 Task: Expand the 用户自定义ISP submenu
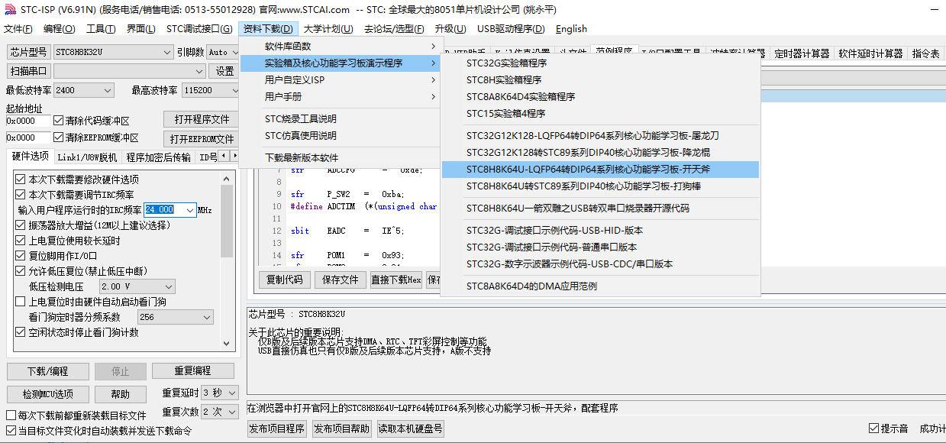[x=341, y=79]
